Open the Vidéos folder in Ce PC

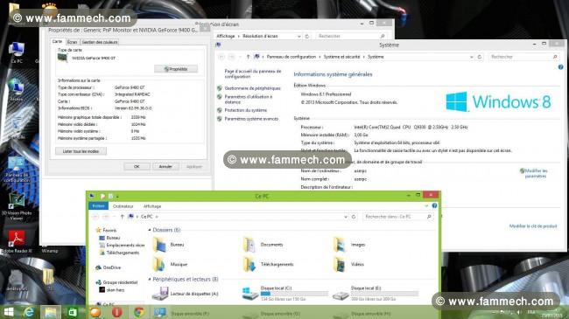point(348,264)
